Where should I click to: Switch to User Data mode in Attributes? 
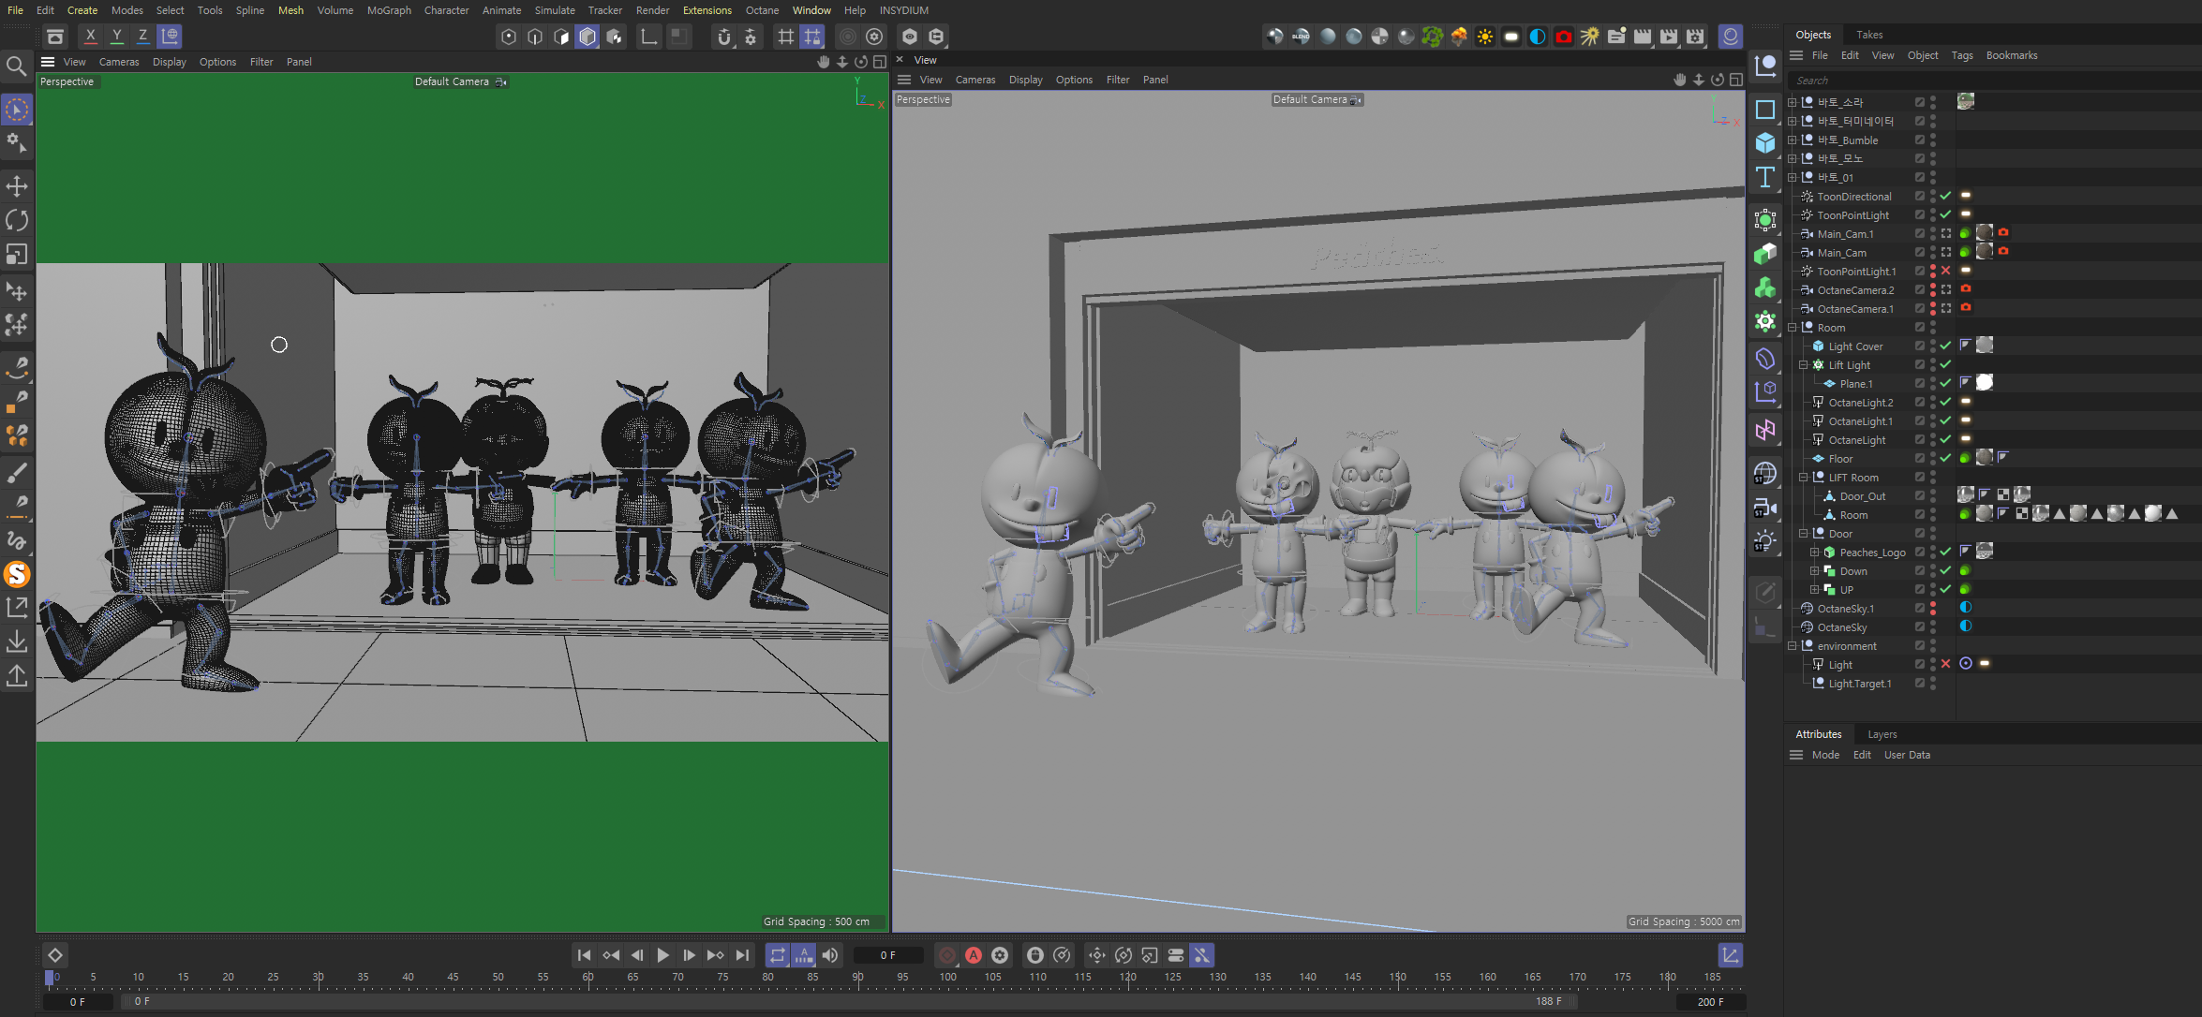(x=1907, y=755)
